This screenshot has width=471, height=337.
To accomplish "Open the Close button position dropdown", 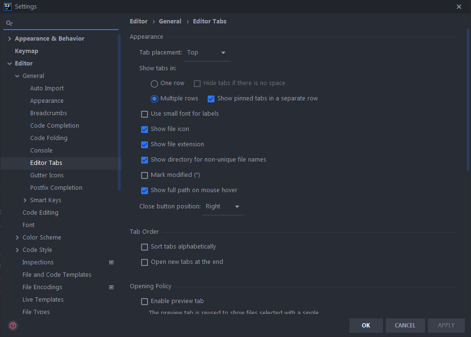I will coord(223,207).
